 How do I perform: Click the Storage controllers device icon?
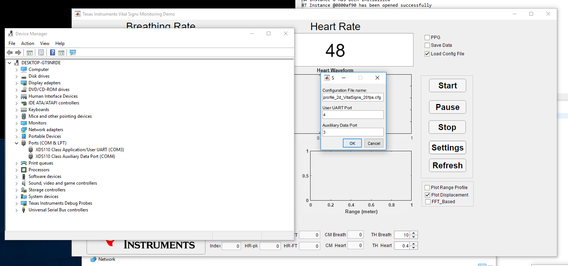(x=24, y=190)
